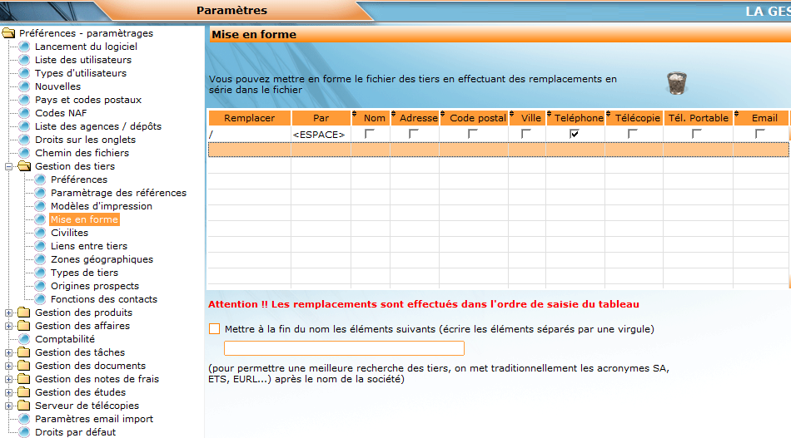Open the Droits par défaut tree item

(x=75, y=432)
